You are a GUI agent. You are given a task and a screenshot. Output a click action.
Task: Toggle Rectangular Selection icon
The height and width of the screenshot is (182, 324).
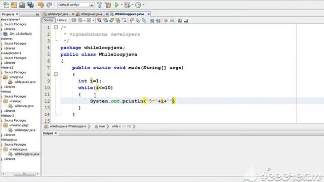pos(124,20)
